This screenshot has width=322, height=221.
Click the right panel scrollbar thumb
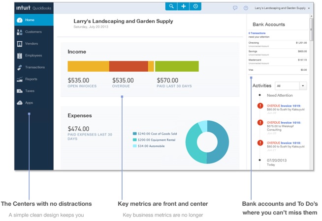[x=311, y=29]
